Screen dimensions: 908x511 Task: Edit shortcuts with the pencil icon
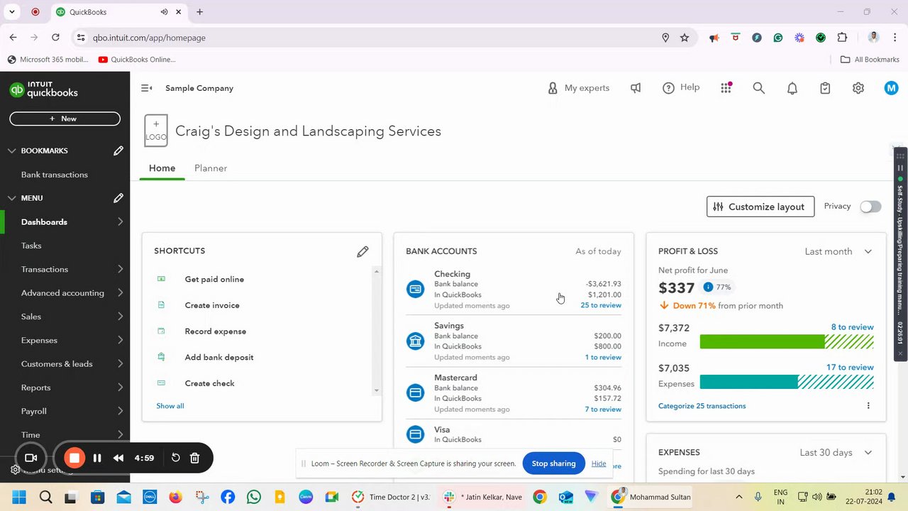pyautogui.click(x=362, y=251)
